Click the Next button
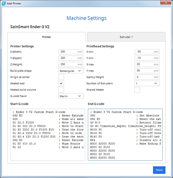Image resolution: width=173 pixels, height=178 pixels. point(159,170)
